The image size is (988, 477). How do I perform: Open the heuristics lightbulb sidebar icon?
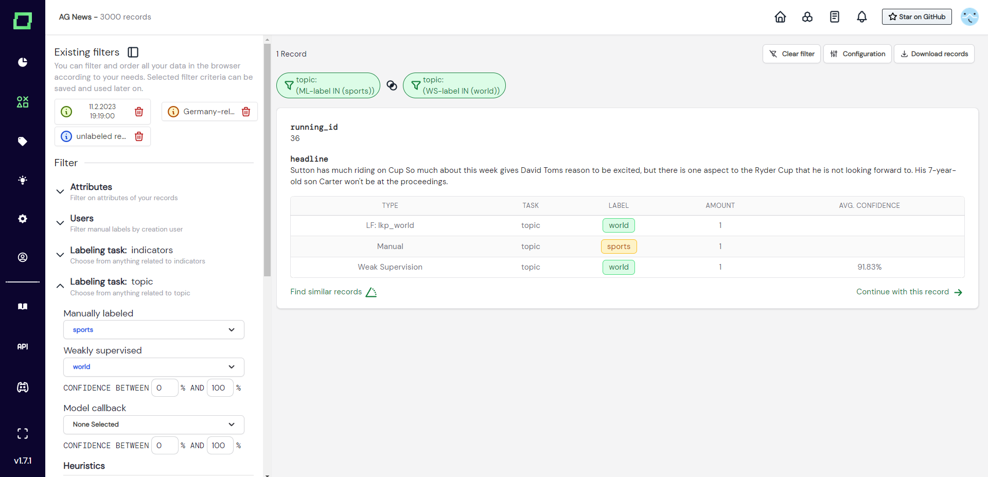pyautogui.click(x=23, y=180)
